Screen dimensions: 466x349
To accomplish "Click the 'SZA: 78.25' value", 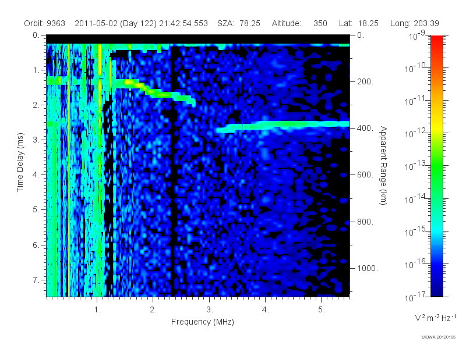I will click(x=239, y=23).
